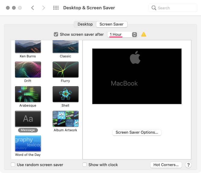Open the Hot Corners settings

pos(166,165)
